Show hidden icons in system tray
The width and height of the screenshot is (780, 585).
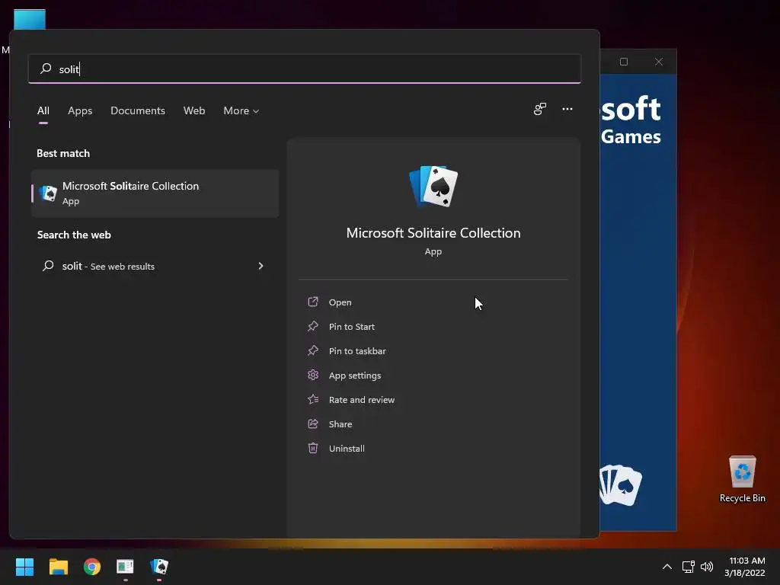point(667,567)
